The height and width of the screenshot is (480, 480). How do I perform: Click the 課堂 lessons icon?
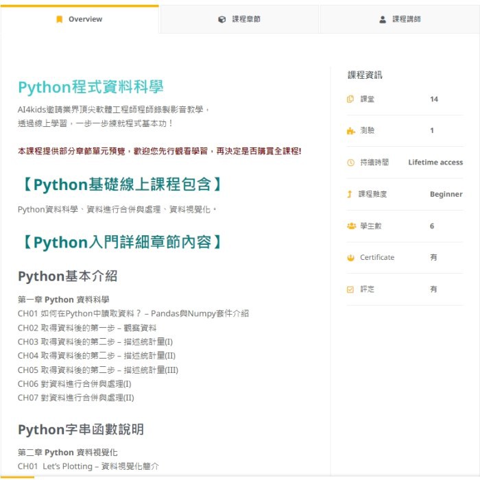point(350,99)
